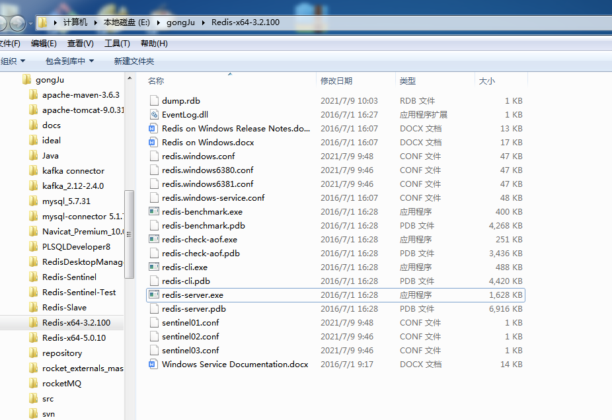Sort files by the 类型 column header
The width and height of the screenshot is (612, 420).
pos(435,81)
